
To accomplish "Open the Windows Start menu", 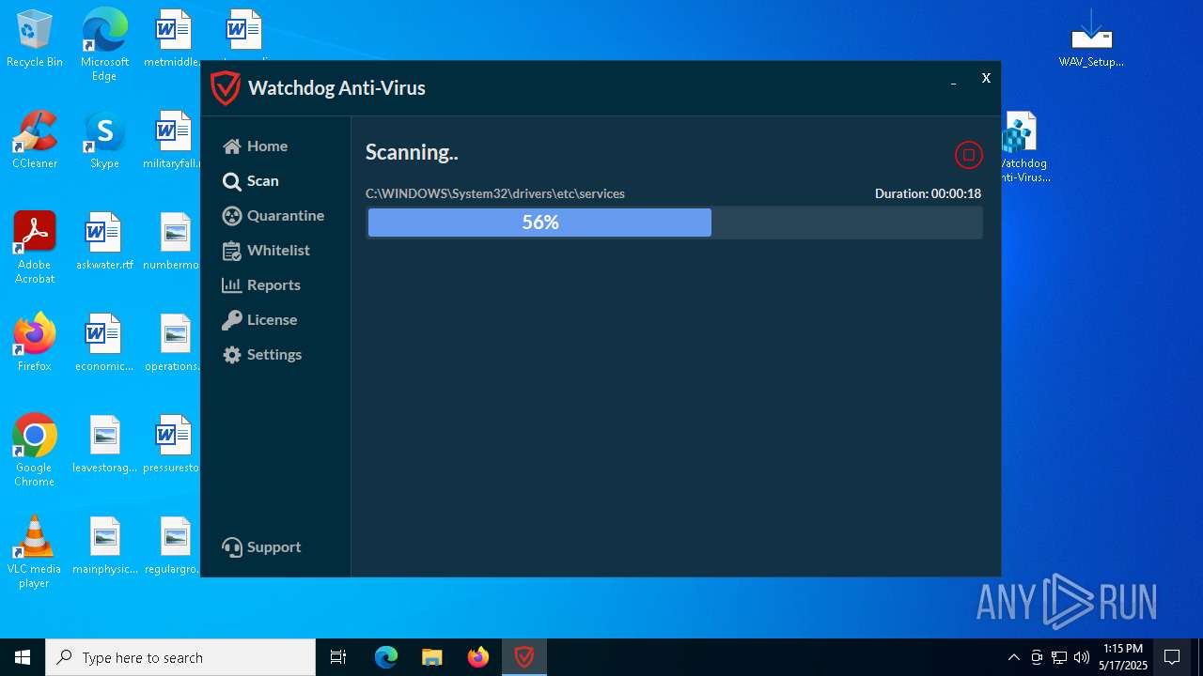I will [23, 657].
